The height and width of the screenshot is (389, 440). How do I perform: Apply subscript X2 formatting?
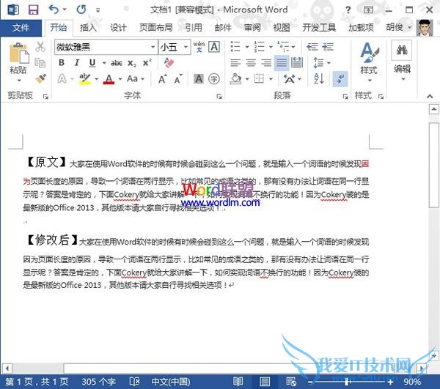(131, 63)
